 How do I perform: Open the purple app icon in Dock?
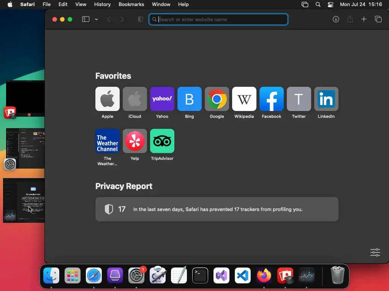click(115, 275)
